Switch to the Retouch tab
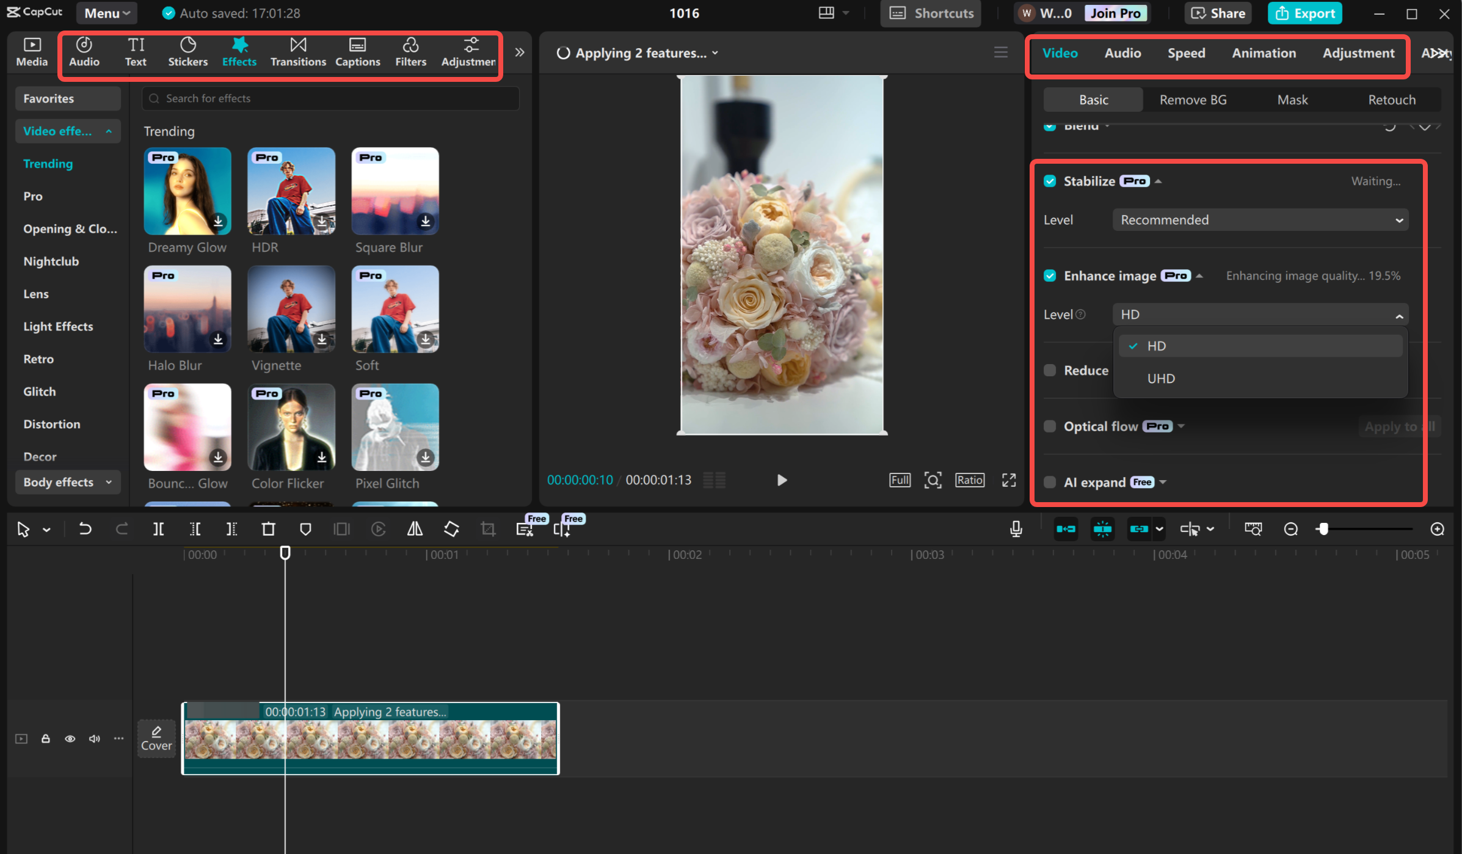The width and height of the screenshot is (1462, 854). coord(1392,99)
